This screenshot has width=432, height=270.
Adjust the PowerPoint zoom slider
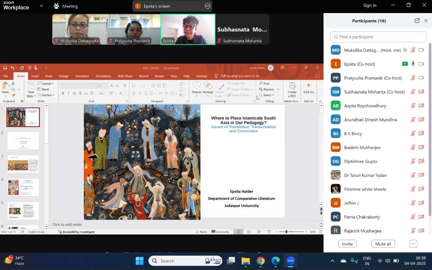point(287,232)
